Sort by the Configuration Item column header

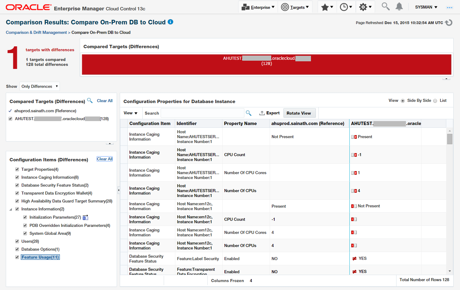151,124
